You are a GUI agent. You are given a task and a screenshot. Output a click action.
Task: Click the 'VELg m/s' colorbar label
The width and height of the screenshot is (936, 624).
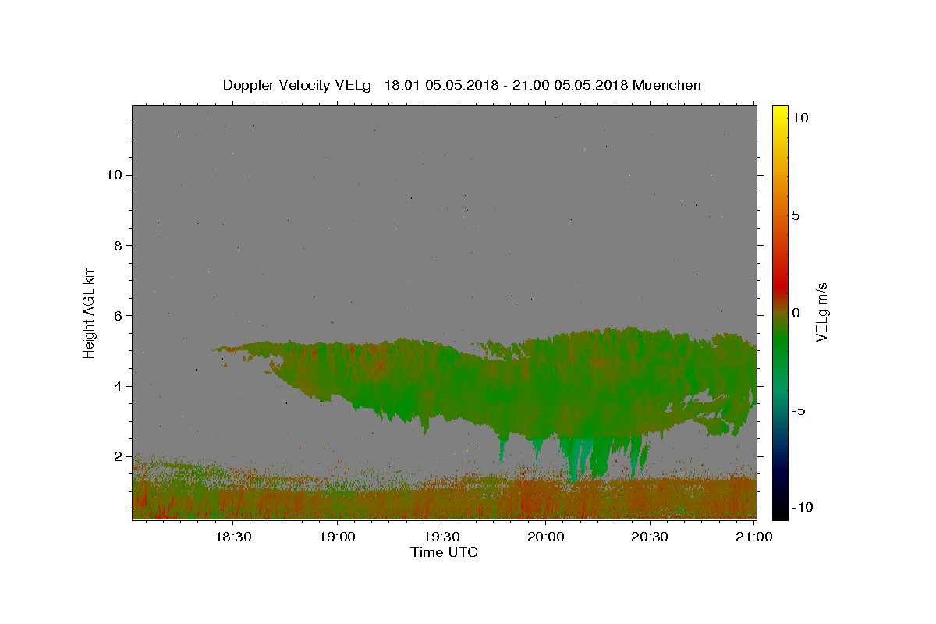point(821,312)
